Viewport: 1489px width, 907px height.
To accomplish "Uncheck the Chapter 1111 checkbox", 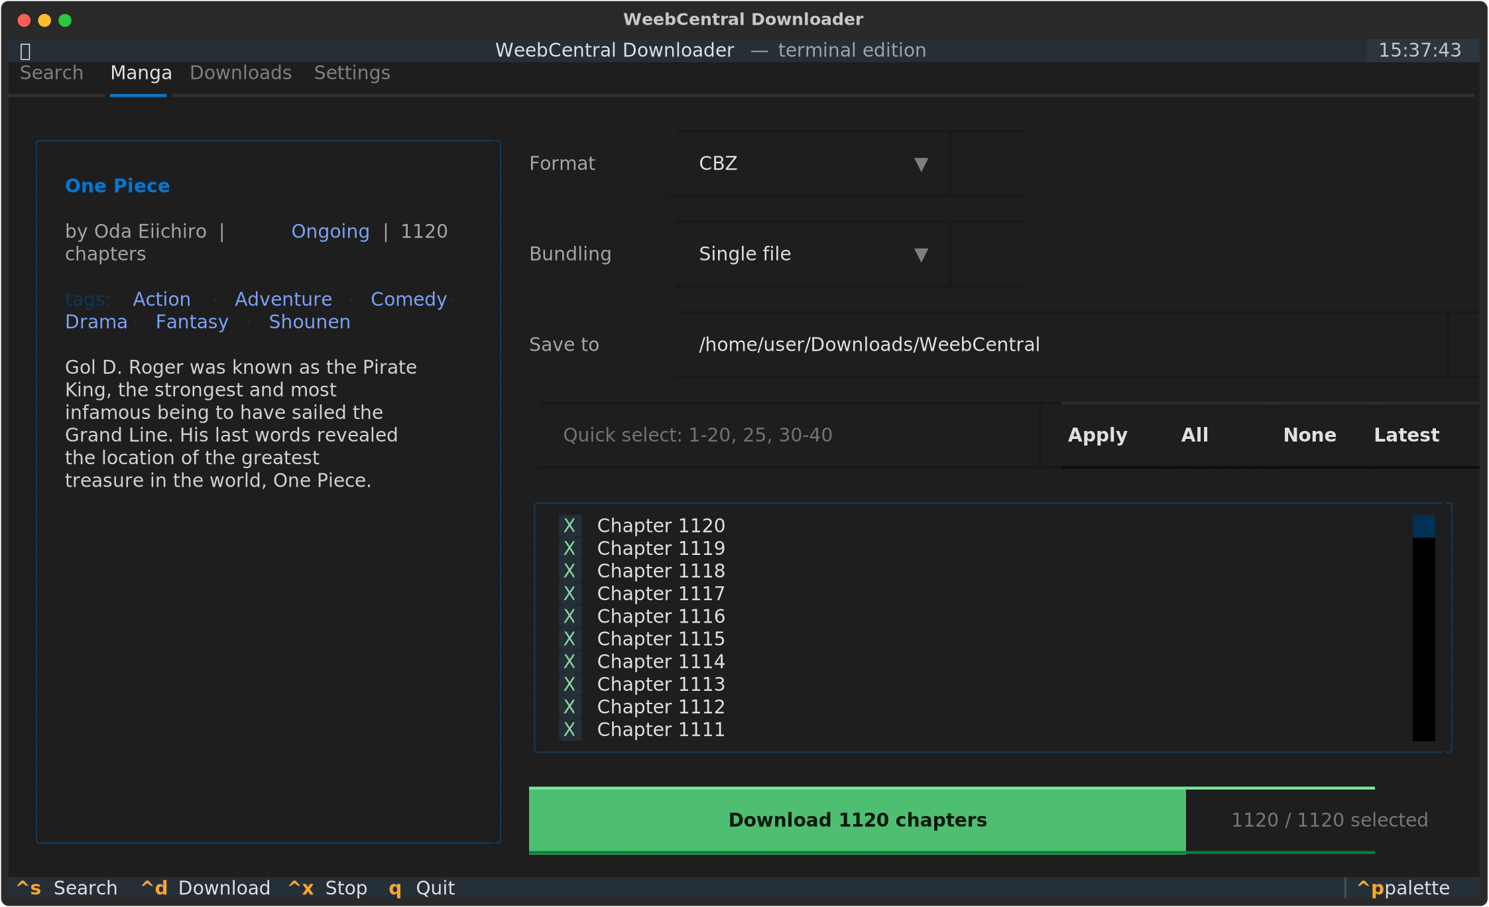I will (569, 729).
